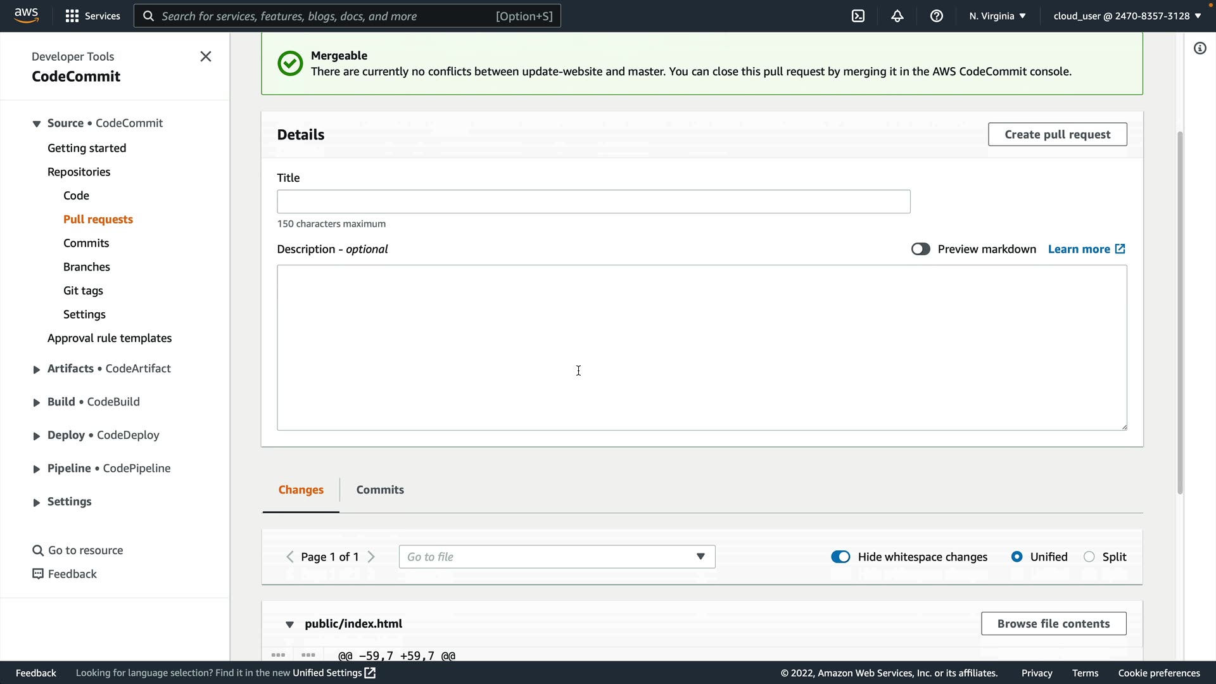Open the info panel icon at right edge
Image resolution: width=1216 pixels, height=684 pixels.
1200,49
